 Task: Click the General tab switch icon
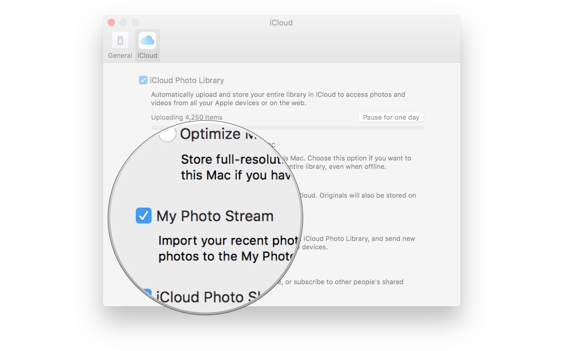120,40
